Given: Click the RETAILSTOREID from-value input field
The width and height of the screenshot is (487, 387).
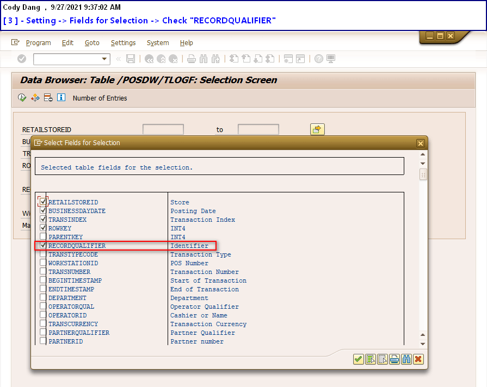Looking at the screenshot, I should pos(163,129).
